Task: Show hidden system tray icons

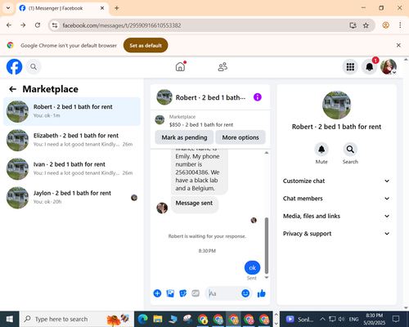Action: pyautogui.click(x=322, y=319)
